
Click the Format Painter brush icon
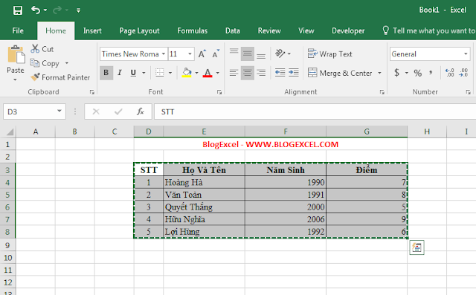pyautogui.click(x=35, y=77)
